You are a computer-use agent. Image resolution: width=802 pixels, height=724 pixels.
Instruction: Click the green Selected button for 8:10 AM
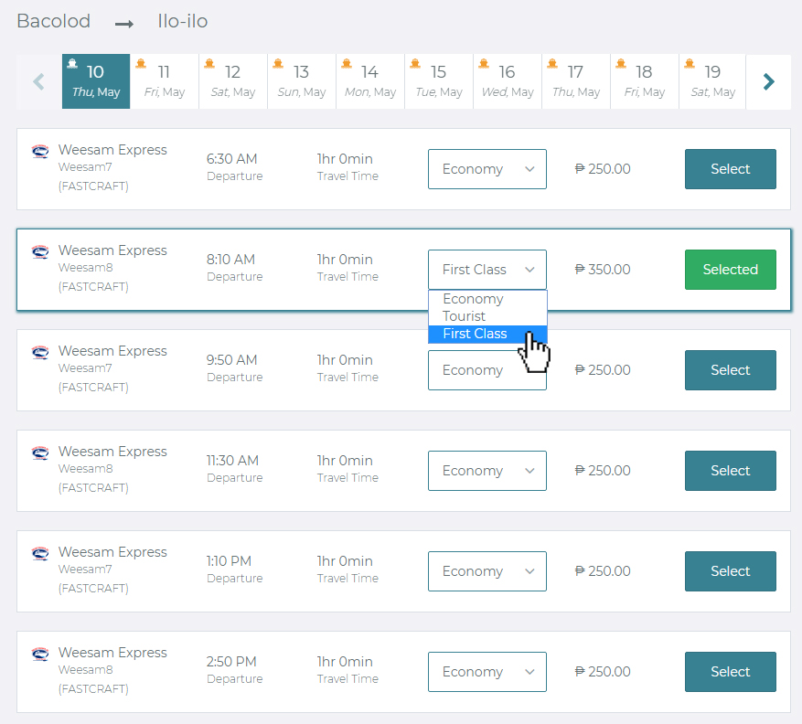(x=731, y=270)
